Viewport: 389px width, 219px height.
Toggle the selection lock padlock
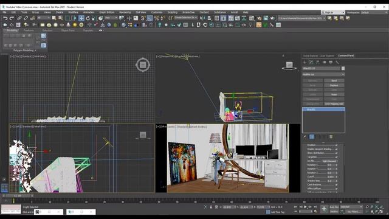click(211, 207)
